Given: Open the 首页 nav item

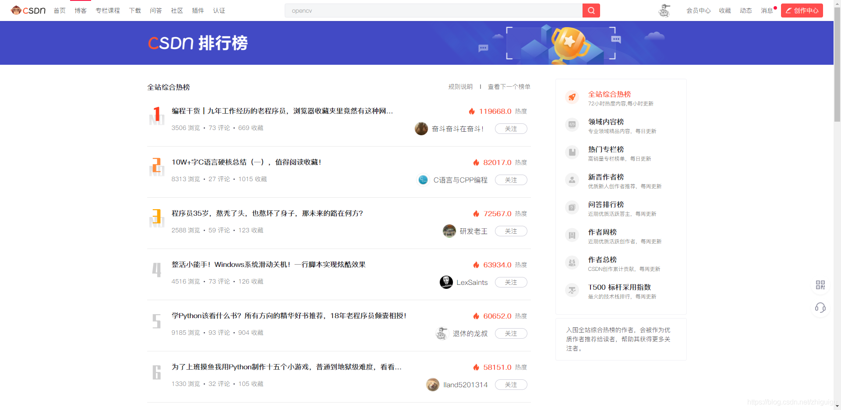Looking at the screenshot, I should 60,11.
